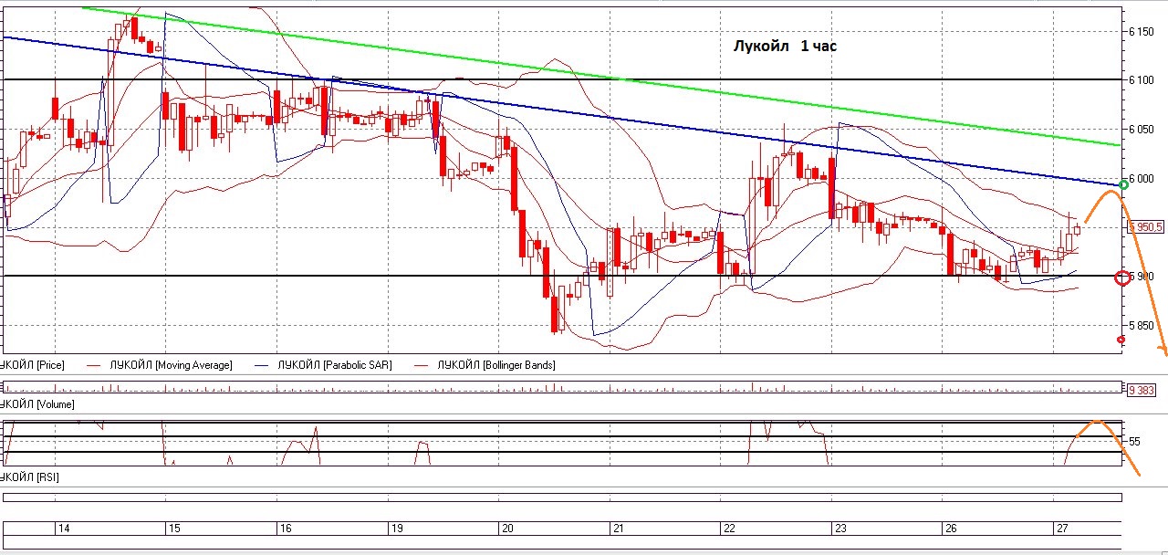
Task: Click the red line sample before Bollinger Bands legend
Action: click(420, 365)
